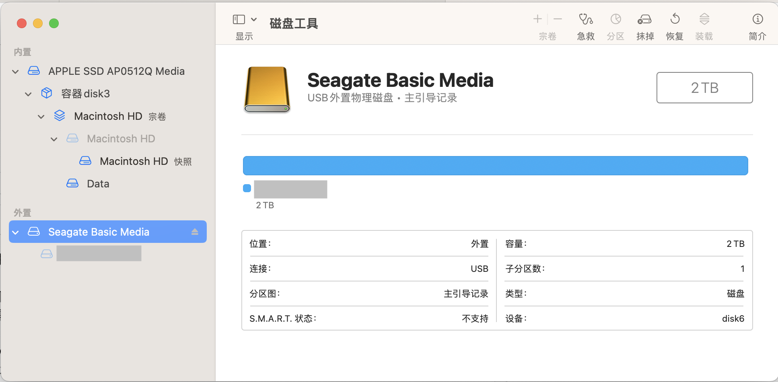Click the Seagate drive thumbnail image
The image size is (778, 382).
point(267,89)
